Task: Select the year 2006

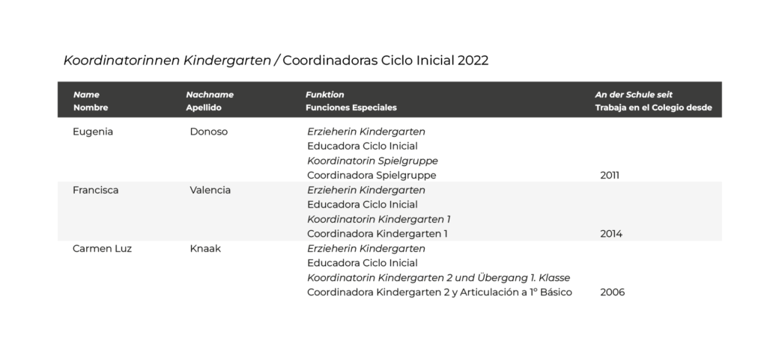Action: pyautogui.click(x=613, y=292)
